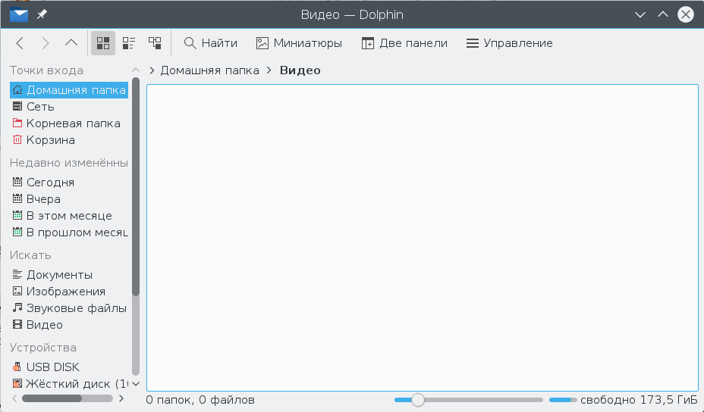Image resolution: width=704 pixels, height=412 pixels.
Task: Click Домашняя папка in breadcrumb path
Action: tap(209, 70)
